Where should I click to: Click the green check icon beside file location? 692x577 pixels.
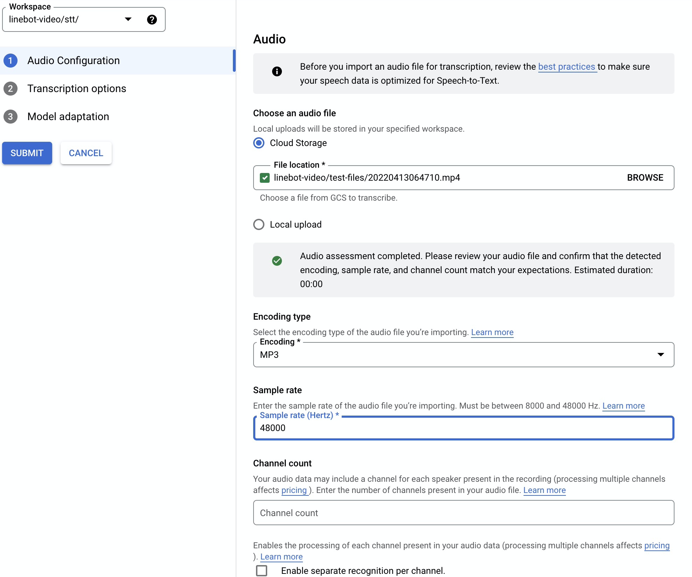click(x=265, y=178)
